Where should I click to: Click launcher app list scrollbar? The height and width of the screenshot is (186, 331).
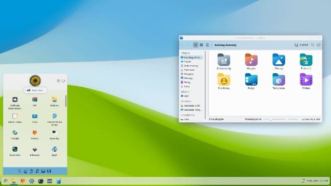[x=66, y=101]
